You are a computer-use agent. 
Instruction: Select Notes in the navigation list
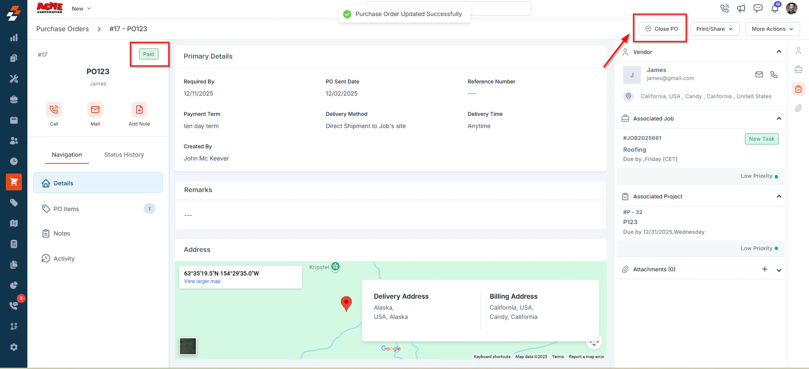click(x=98, y=233)
